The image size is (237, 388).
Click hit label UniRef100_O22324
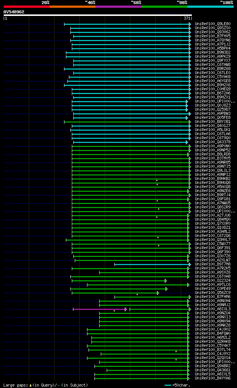[213, 280]
